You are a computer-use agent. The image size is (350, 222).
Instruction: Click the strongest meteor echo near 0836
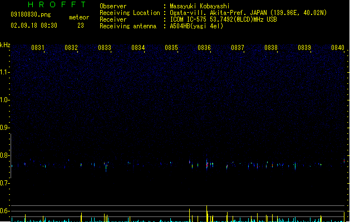207,164
